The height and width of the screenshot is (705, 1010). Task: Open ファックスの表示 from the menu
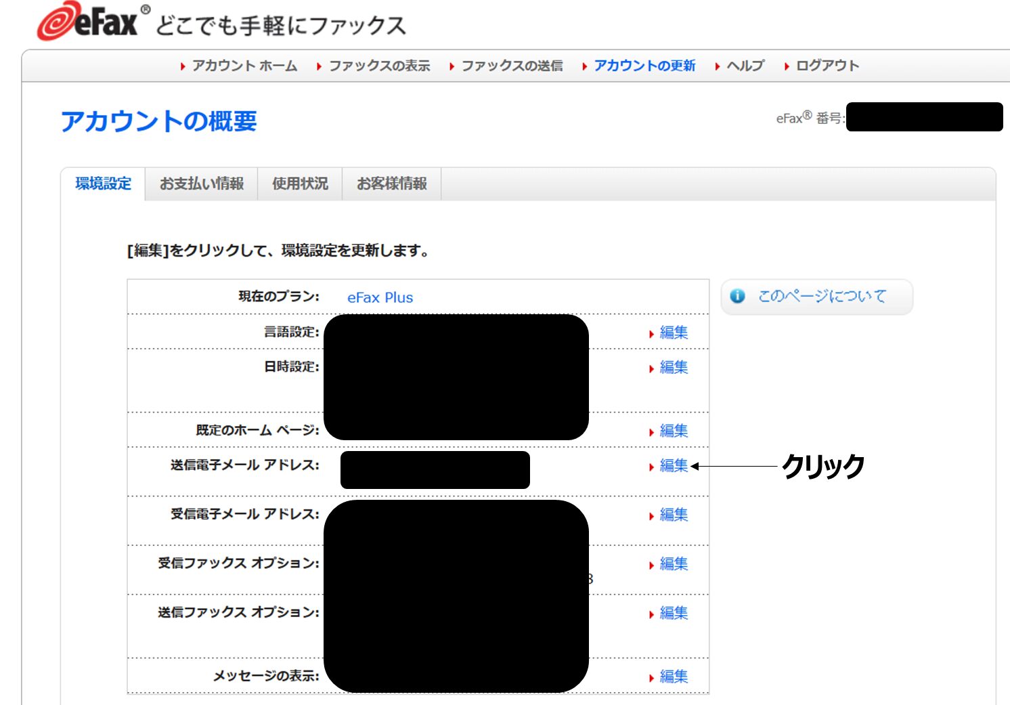(379, 66)
